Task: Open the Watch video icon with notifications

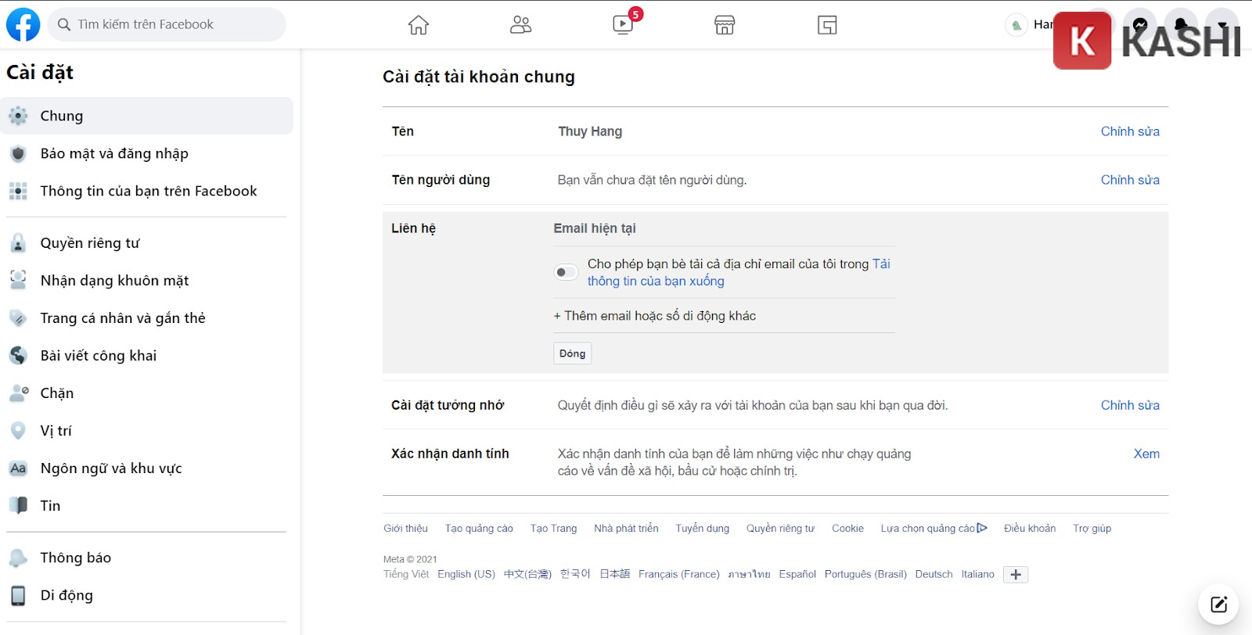Action: (623, 25)
